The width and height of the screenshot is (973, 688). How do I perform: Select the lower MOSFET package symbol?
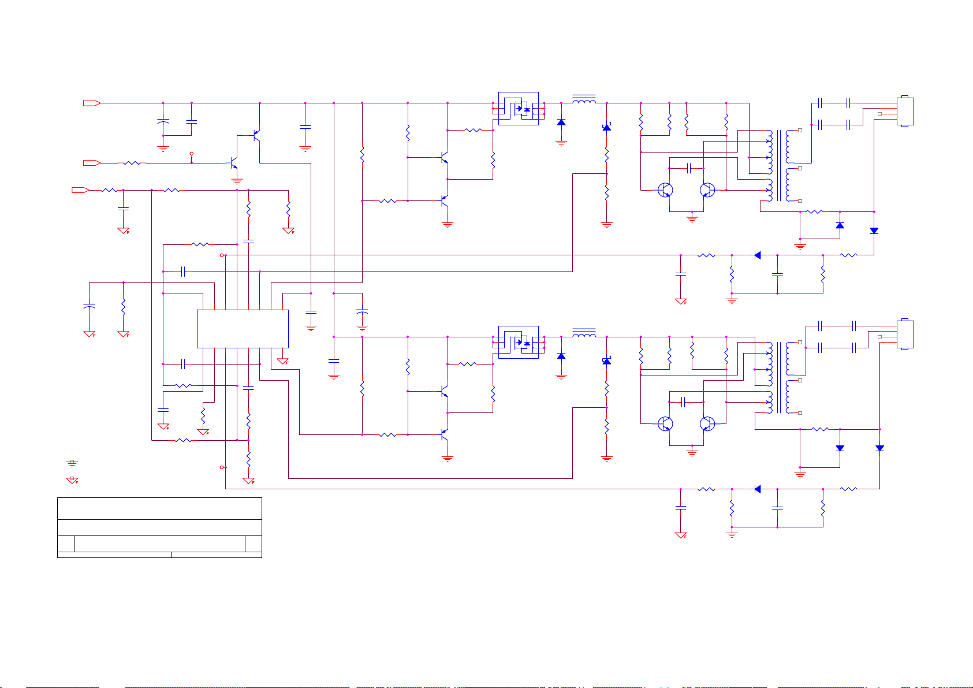518,342
